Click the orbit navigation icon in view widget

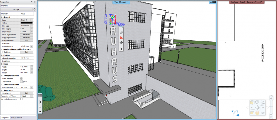(x=258, y=107)
